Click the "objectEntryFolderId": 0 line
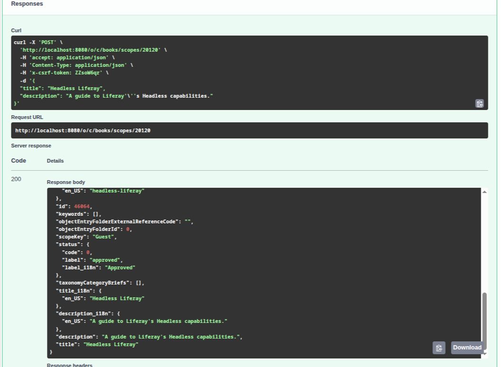The width and height of the screenshot is (504, 367). (x=94, y=229)
